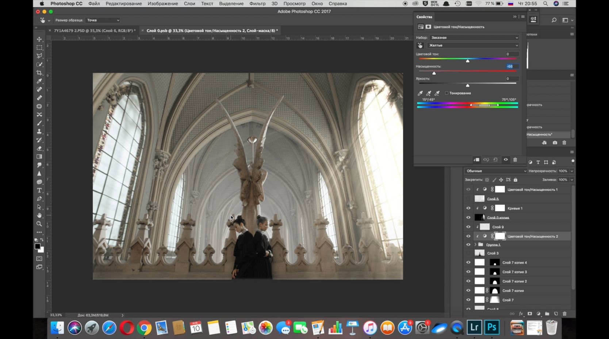Viewport: 609px width, 339px height.
Task: Hide the Кривые 1 layer
Action: coord(468,208)
